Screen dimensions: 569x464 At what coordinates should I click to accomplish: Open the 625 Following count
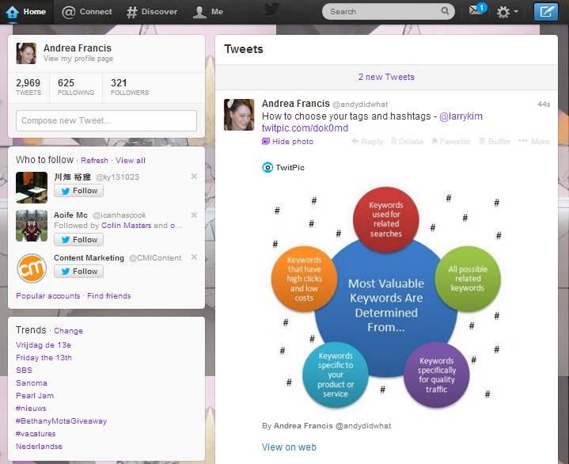pos(76,87)
